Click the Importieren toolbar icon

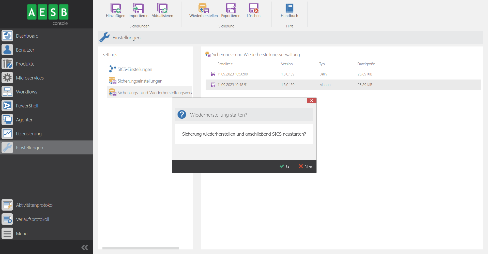(x=138, y=8)
